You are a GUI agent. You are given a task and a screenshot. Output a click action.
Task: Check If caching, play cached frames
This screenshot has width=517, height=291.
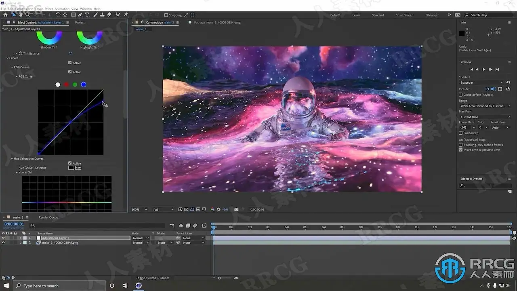tap(460, 145)
